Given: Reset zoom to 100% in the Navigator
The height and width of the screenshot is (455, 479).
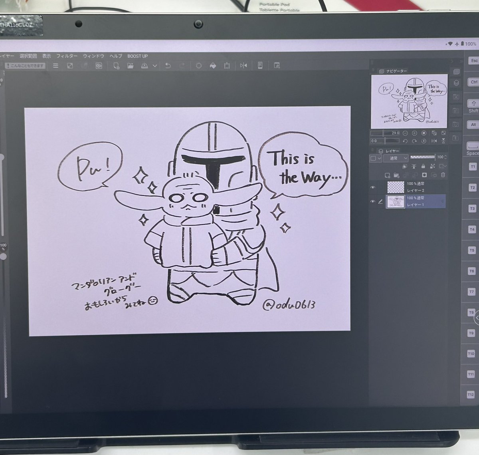Looking at the screenshot, I should point(424,133).
